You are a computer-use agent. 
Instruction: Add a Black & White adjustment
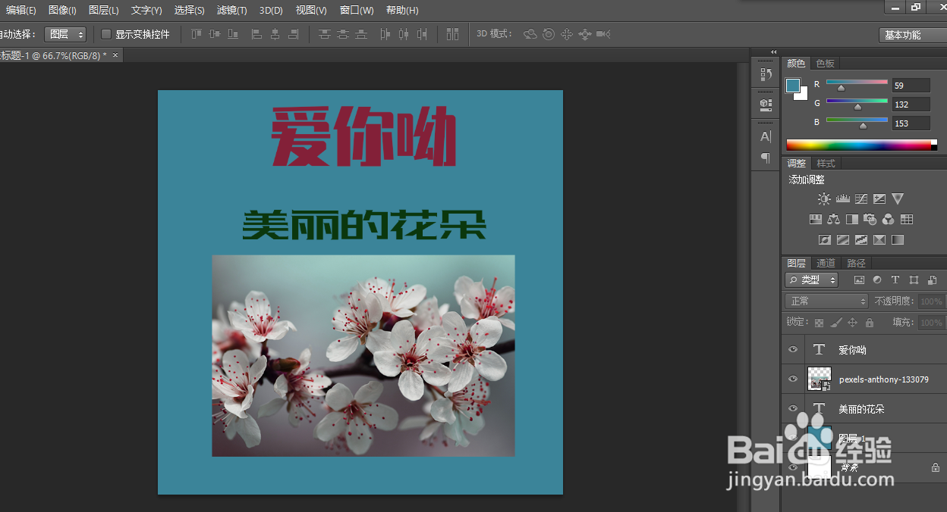pos(852,220)
